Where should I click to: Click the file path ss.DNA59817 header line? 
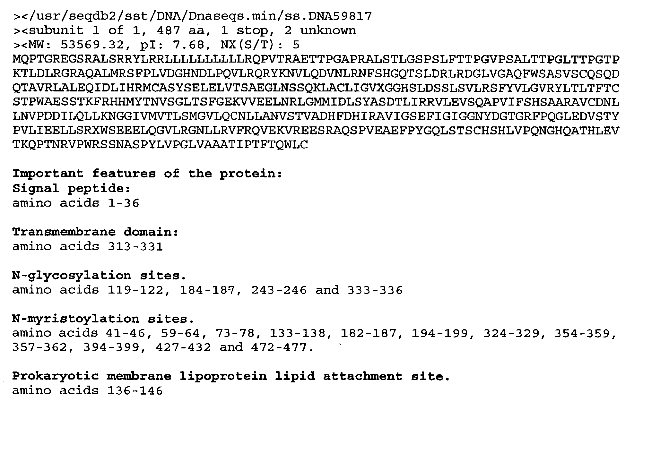(x=193, y=16)
